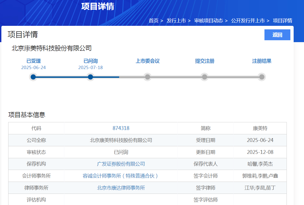Open 容诚会计师事务所 accounting firm link
This screenshot has width=304, height=205.
[x=121, y=176]
